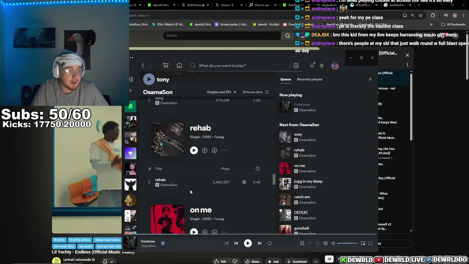Open the Lyrical Lemonade channel

77,260
